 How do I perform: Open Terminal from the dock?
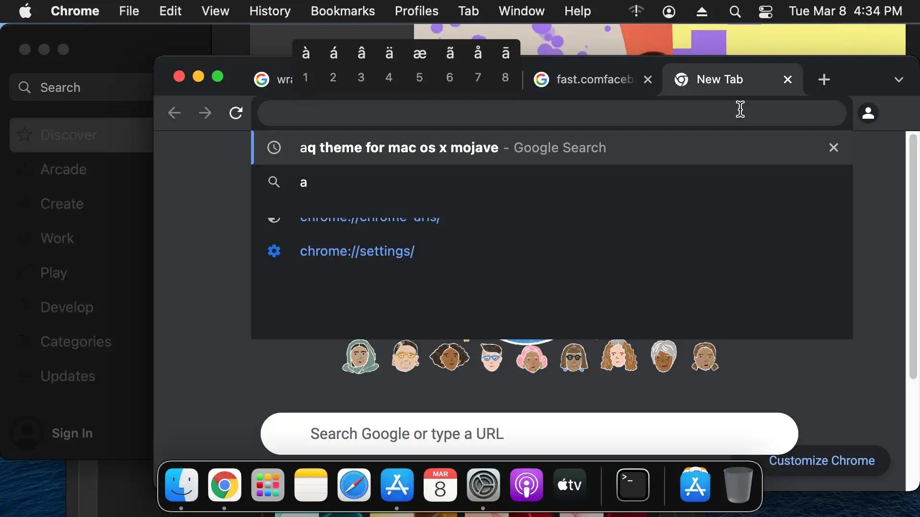632,485
